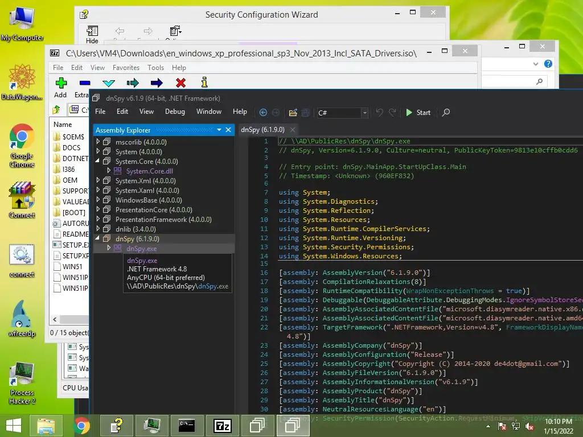This screenshot has width=583, height=437.
Task: Show hidden tray icons arrow
Action: point(488,426)
